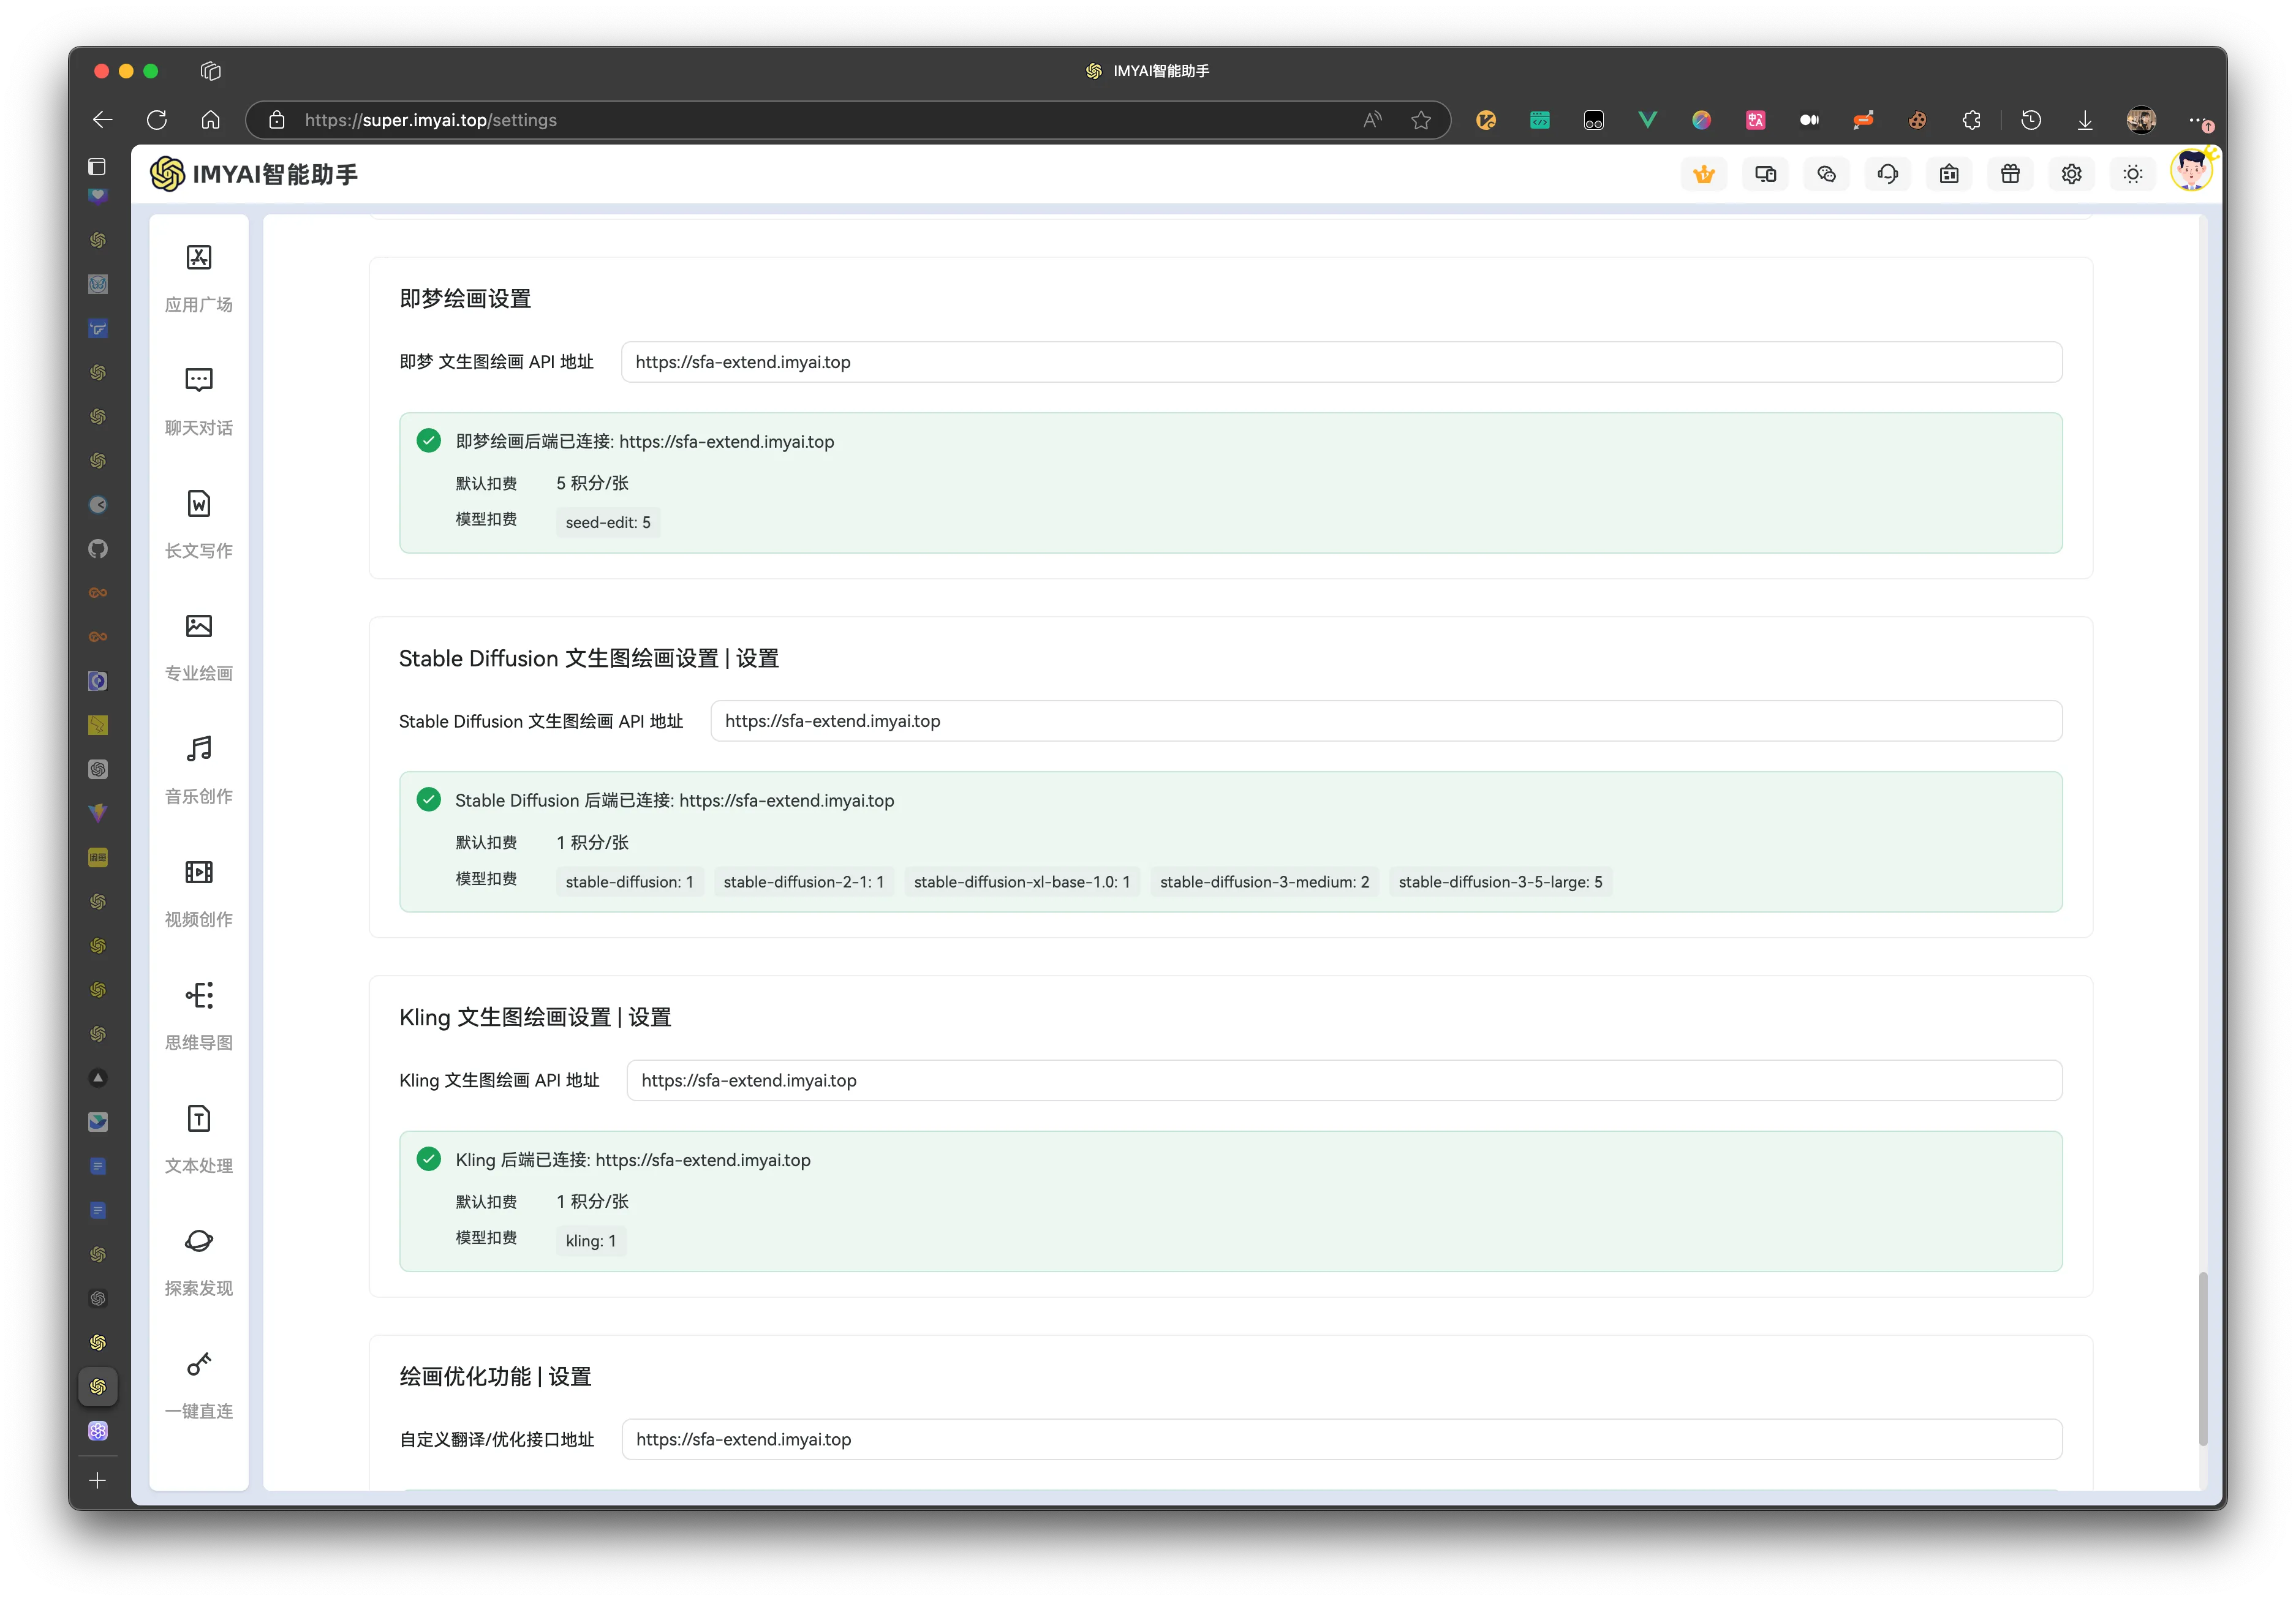Toggle light/dark theme sun icon

tap(2132, 174)
